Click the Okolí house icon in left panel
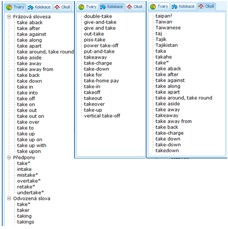Viewport: 228px width, 229px height. pos(57,7)
